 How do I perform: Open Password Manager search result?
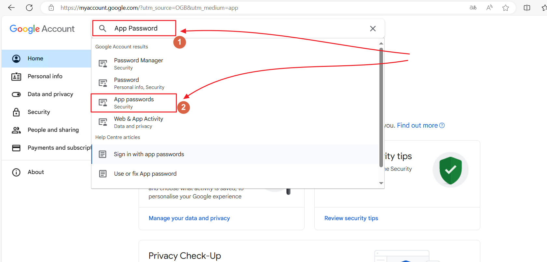138,64
